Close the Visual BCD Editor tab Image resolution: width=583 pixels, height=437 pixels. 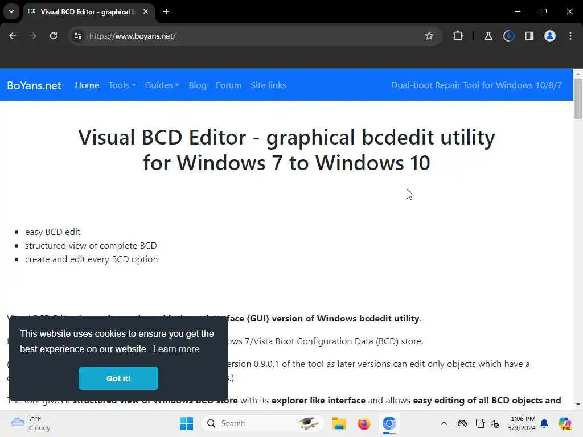click(x=146, y=11)
